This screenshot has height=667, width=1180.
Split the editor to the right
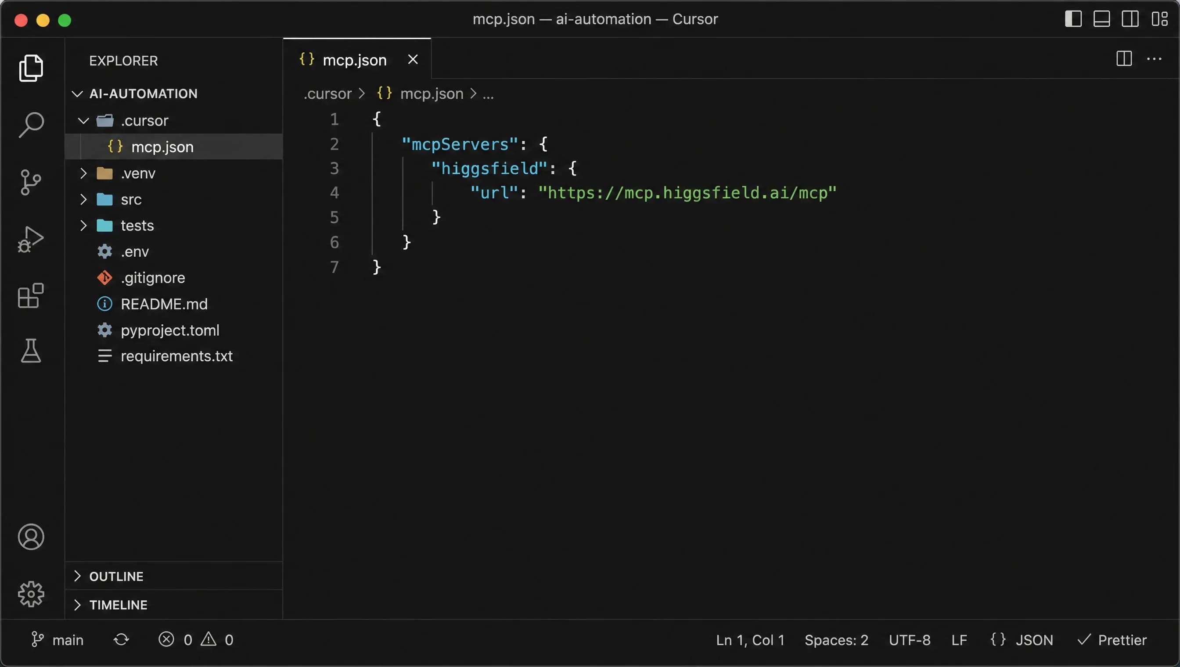pyautogui.click(x=1124, y=59)
